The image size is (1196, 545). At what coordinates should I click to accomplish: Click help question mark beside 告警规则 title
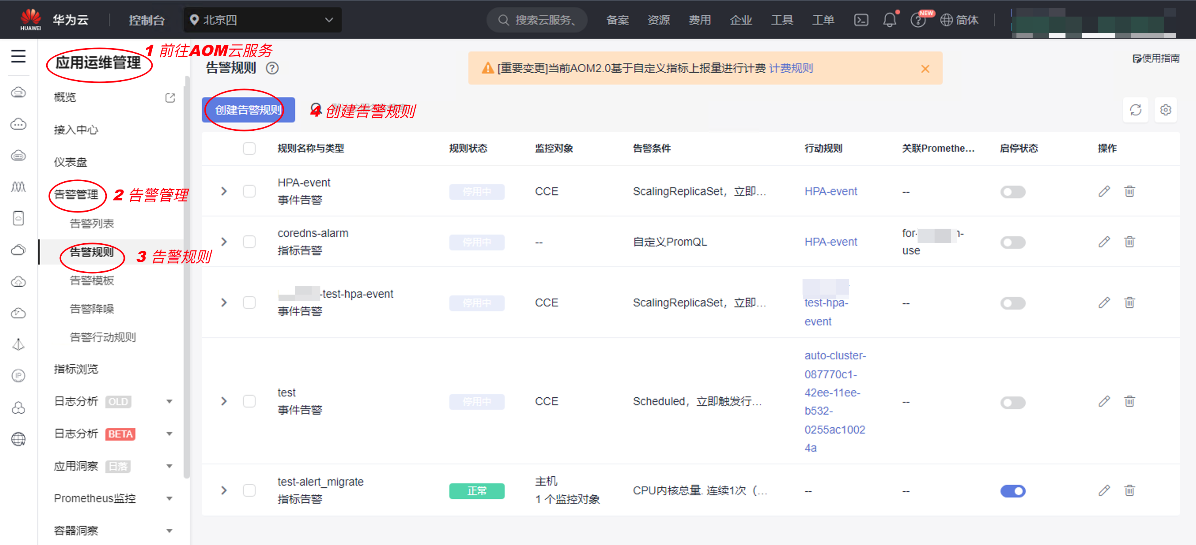coord(272,69)
